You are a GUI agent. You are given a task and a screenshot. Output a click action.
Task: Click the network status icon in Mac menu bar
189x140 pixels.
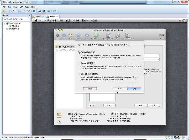click(184, 20)
